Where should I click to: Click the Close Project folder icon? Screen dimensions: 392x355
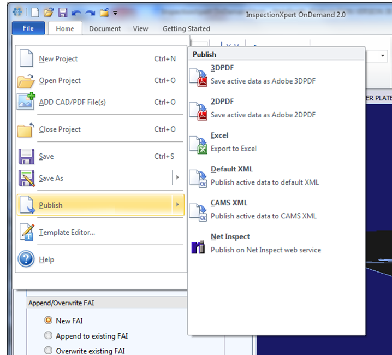pos(26,130)
